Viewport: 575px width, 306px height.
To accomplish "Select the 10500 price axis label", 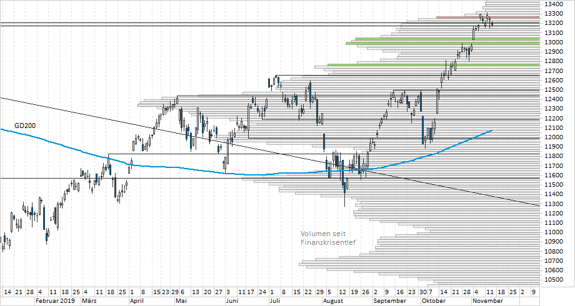I will (x=555, y=280).
